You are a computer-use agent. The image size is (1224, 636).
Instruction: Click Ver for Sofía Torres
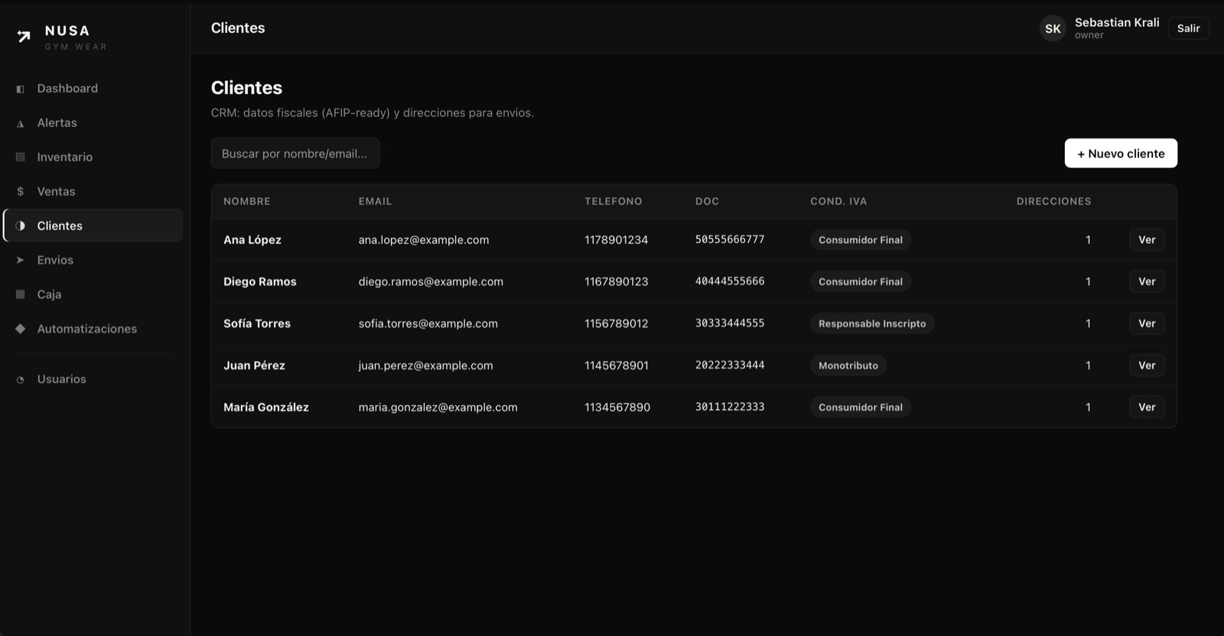click(x=1147, y=323)
